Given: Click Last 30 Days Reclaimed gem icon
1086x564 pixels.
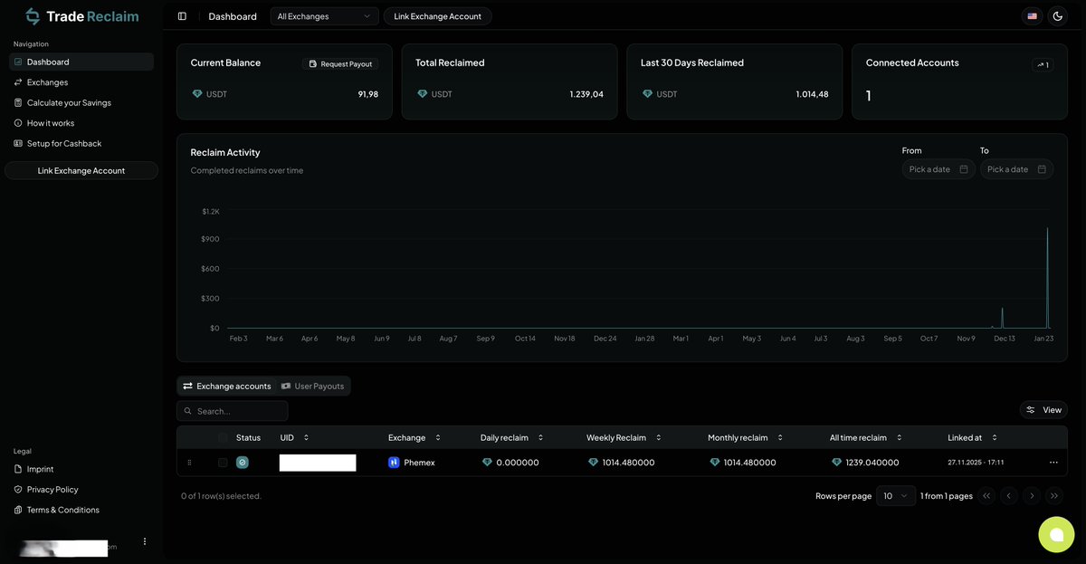Looking at the screenshot, I should 647,94.
